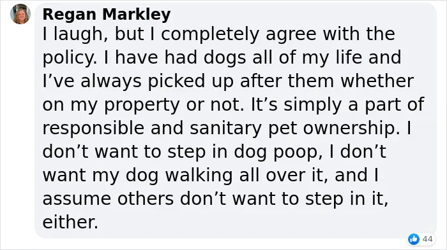Select the word 'ownership' in the comment

coord(351,129)
